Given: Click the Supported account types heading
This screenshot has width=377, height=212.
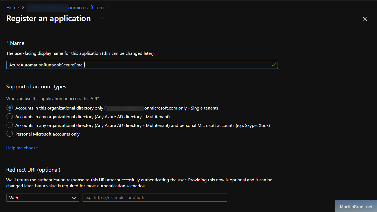Looking at the screenshot, I should 36,86.
